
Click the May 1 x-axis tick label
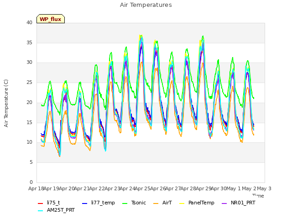(234, 188)
